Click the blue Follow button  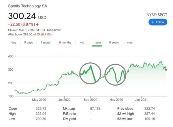coord(158,22)
